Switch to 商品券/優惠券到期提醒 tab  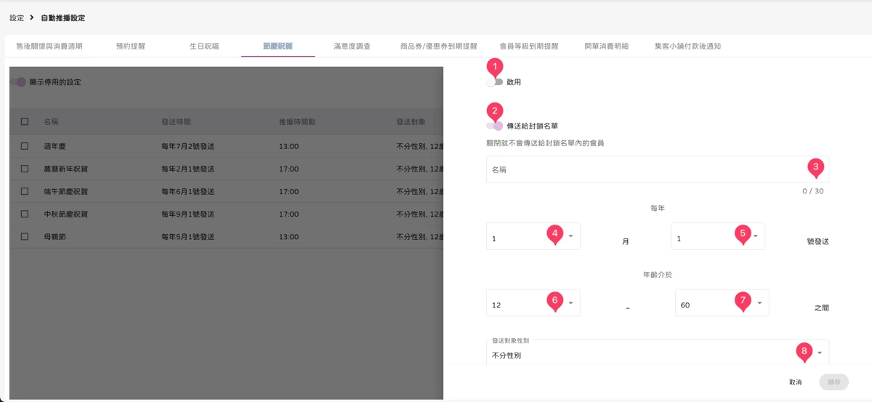(439, 46)
